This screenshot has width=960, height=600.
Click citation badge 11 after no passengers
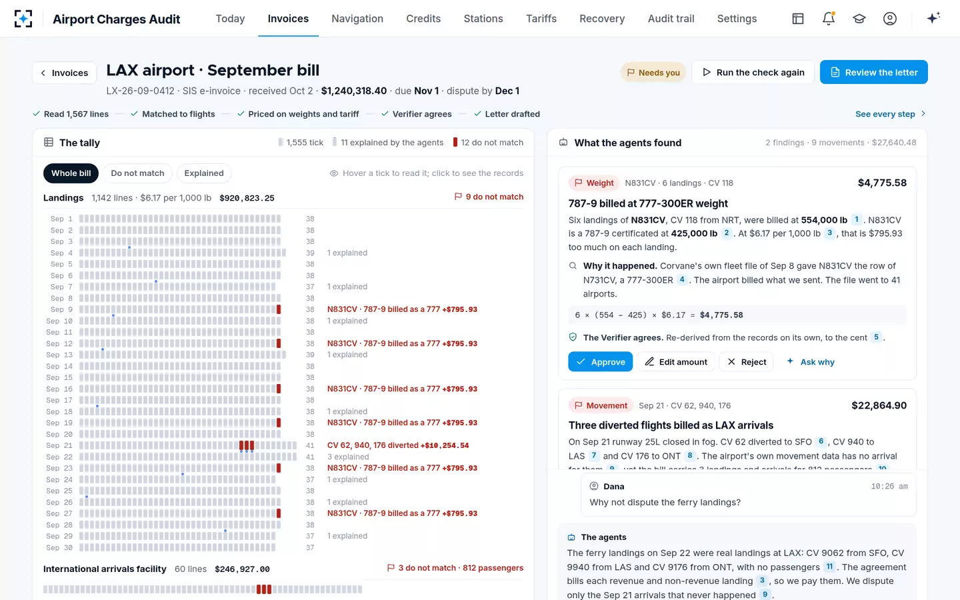829,567
